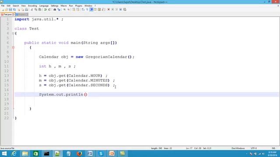Click the Open file toolbar icon

[6, 10]
